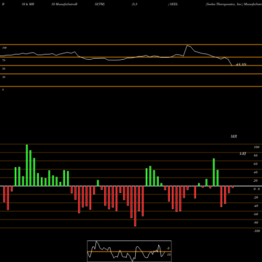Viewport: 262px width, 262px height.
Task: Click the RSI line peak near 100
Action: pos(188,46)
